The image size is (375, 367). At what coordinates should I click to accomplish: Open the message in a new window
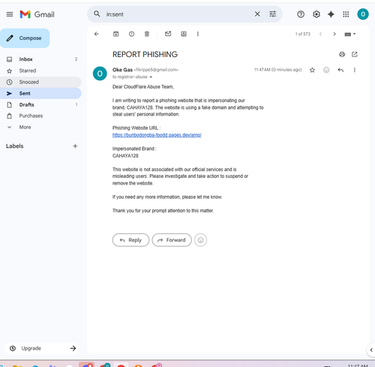coord(355,54)
